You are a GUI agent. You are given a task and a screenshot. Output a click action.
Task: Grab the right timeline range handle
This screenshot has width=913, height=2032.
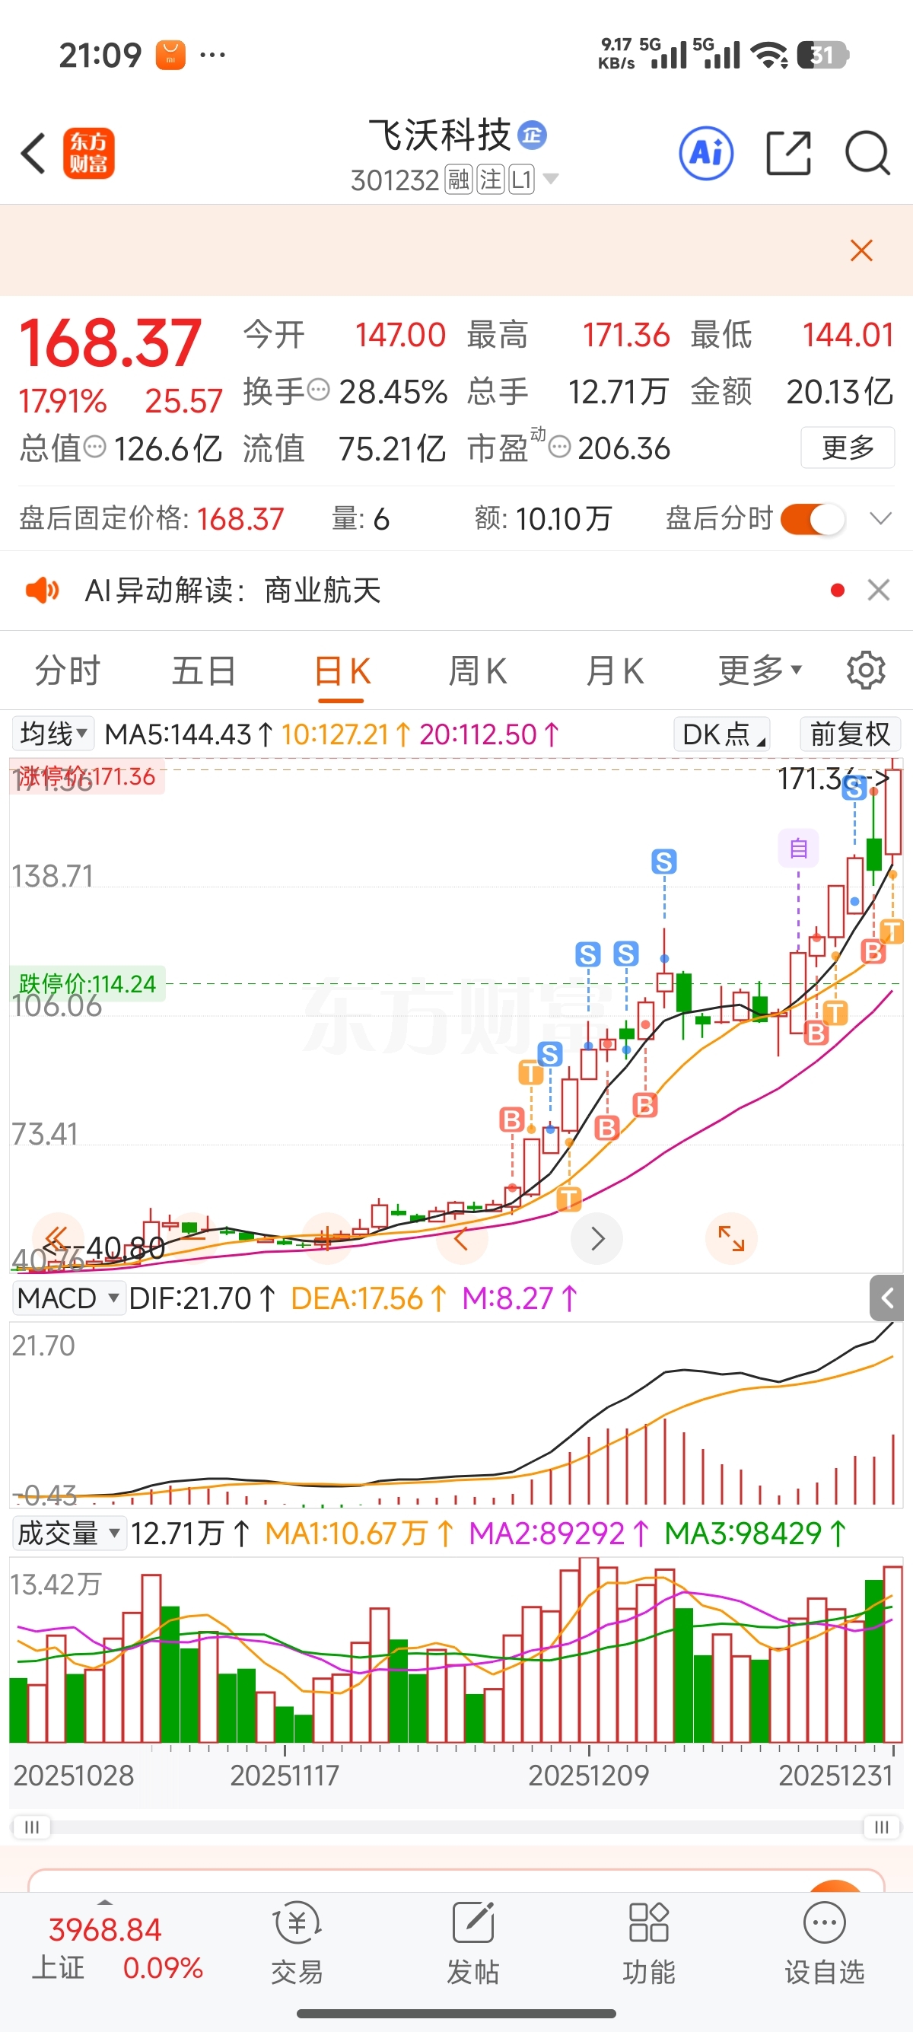click(x=882, y=1827)
